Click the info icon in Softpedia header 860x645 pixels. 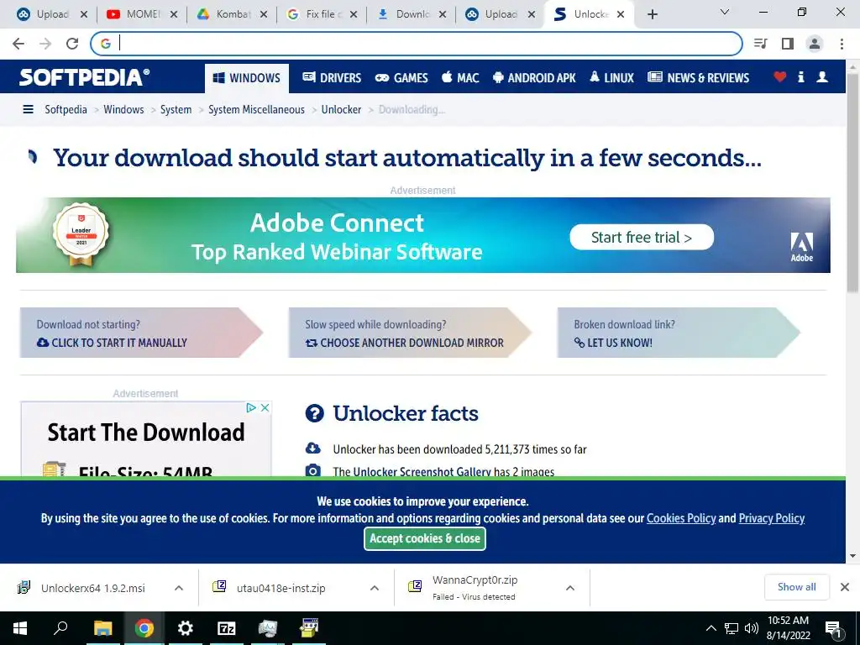point(800,77)
